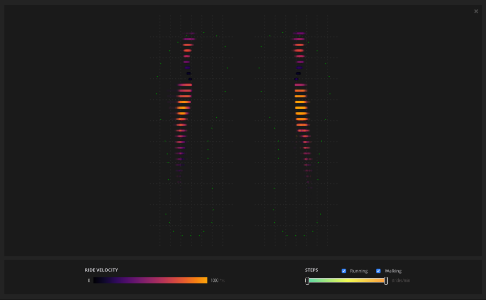Image resolution: width=486 pixels, height=300 pixels.
Task: Click the right handle of the steps slider
Action: (386, 281)
